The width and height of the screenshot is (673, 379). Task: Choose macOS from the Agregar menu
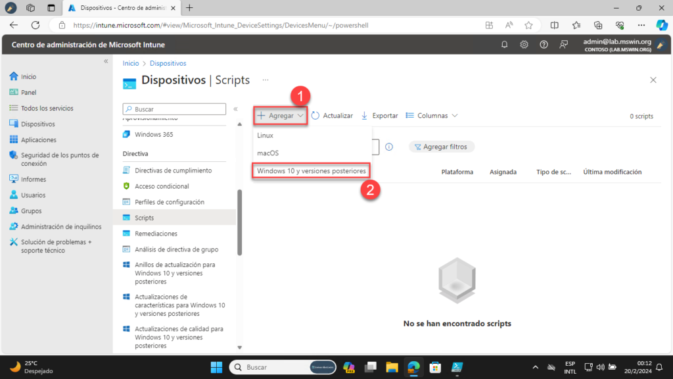pos(267,153)
